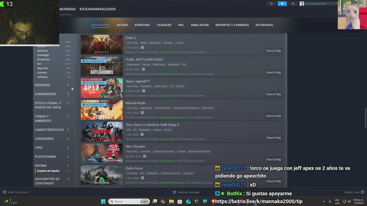Collapse the IDIOMA filter section
The height and width of the screenshot is (206, 367).
[x=52, y=165]
